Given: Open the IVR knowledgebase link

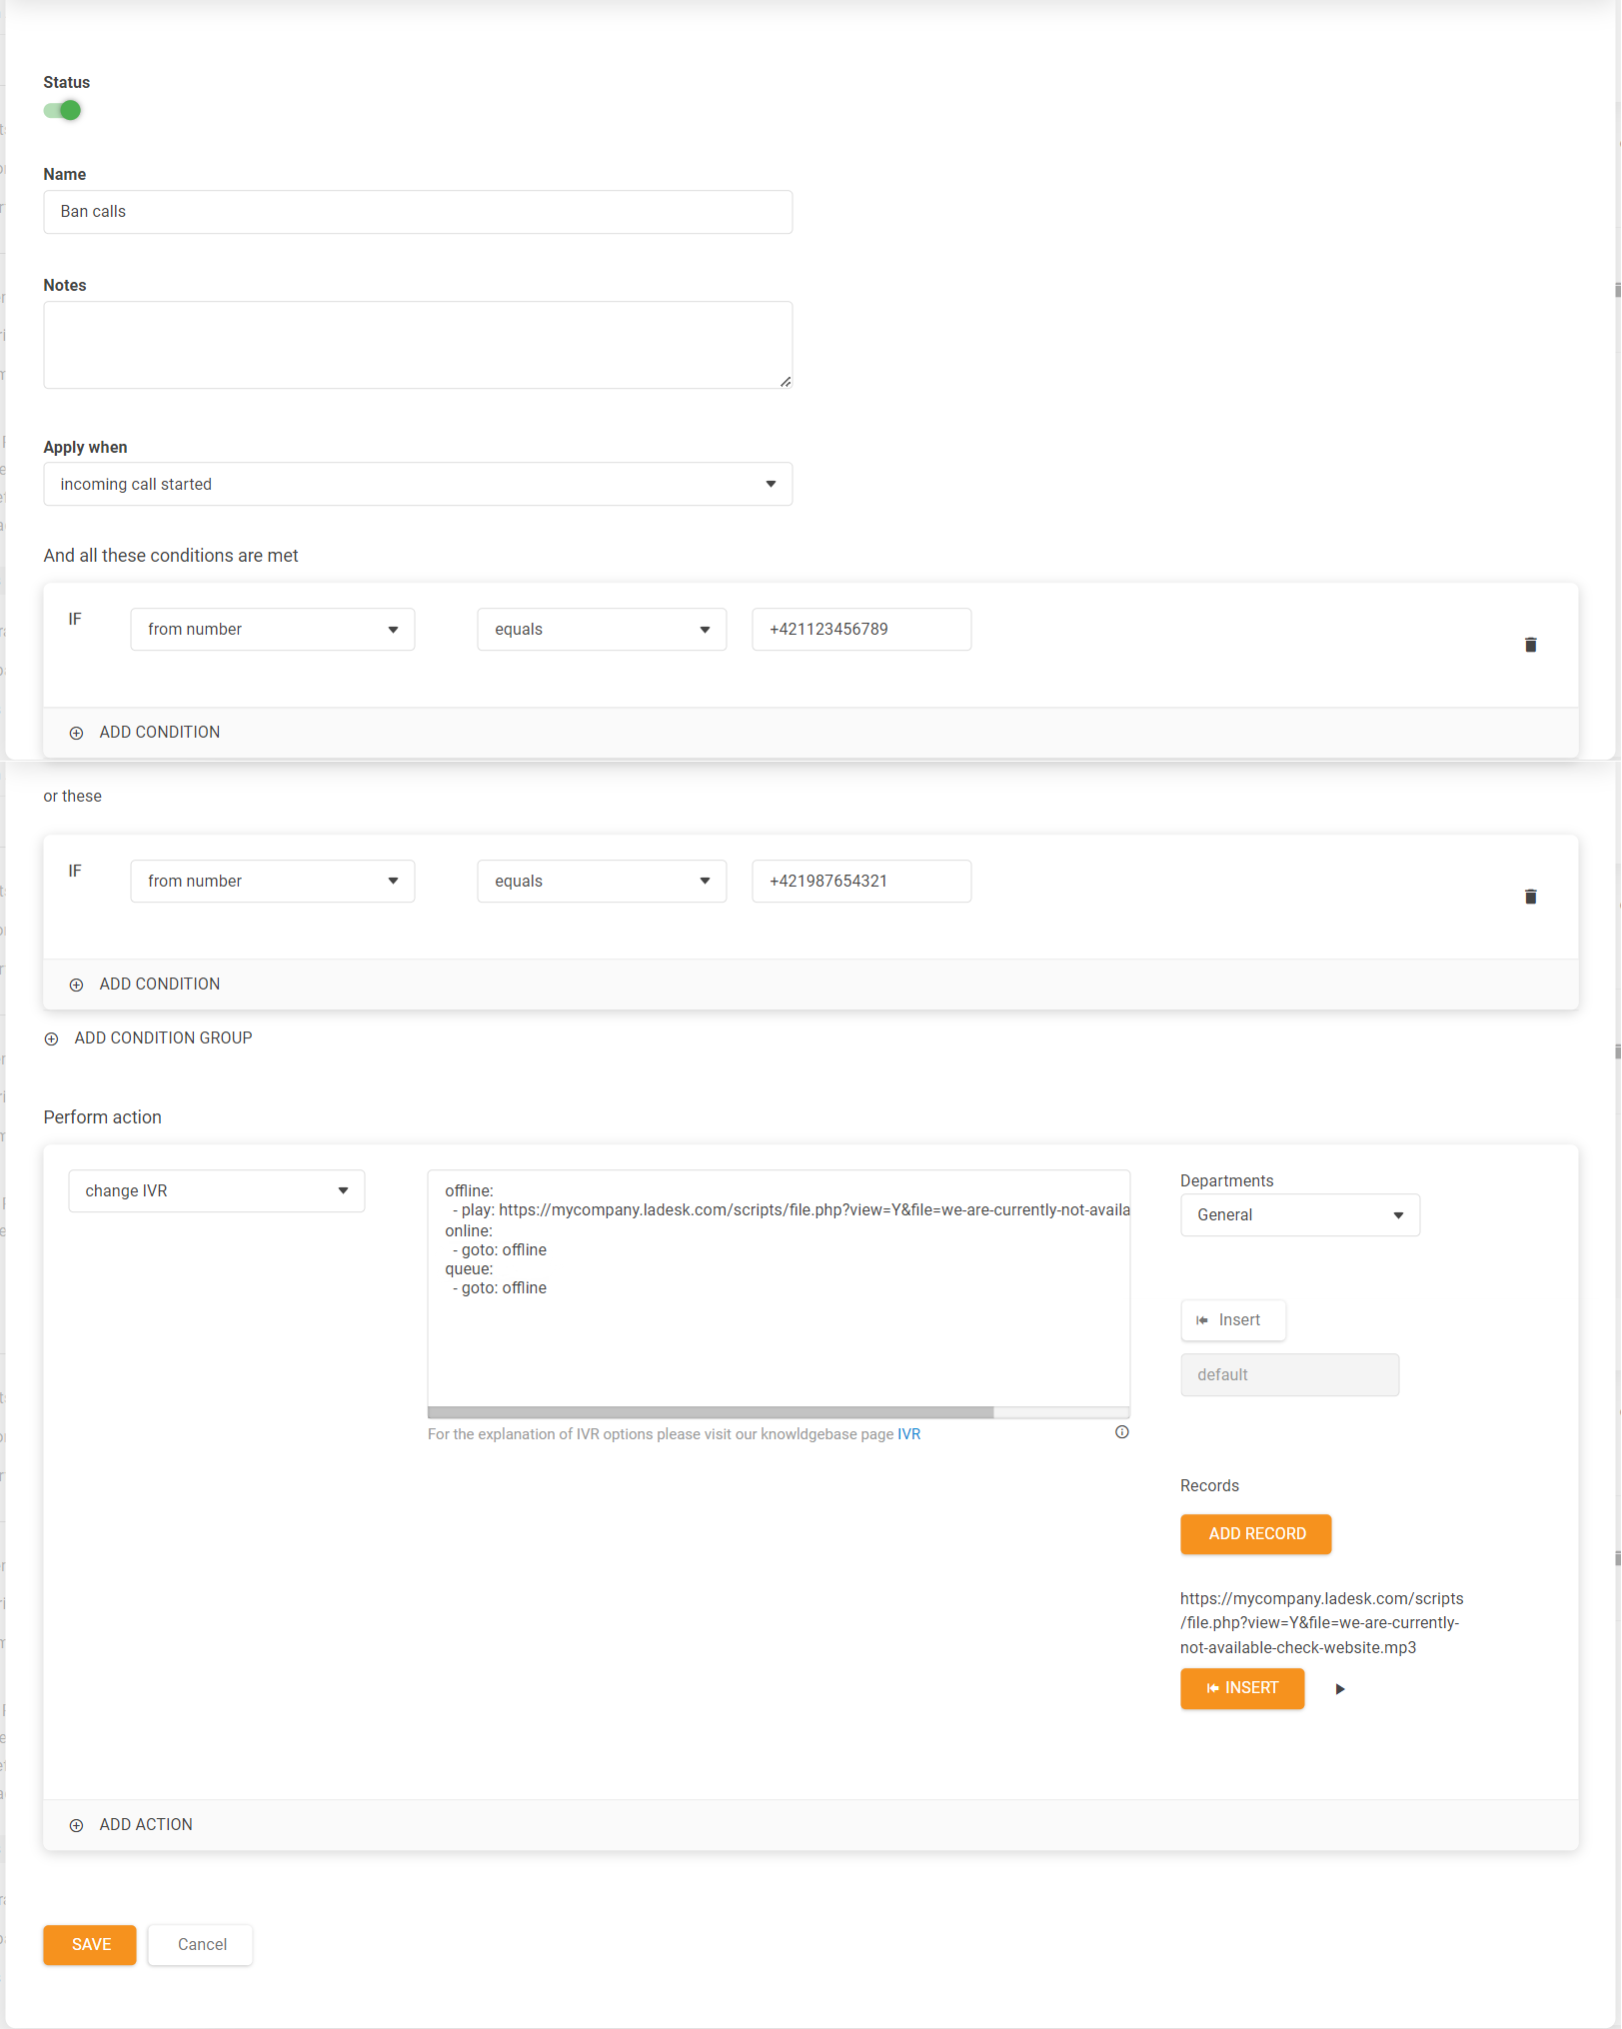Looking at the screenshot, I should [x=908, y=1434].
